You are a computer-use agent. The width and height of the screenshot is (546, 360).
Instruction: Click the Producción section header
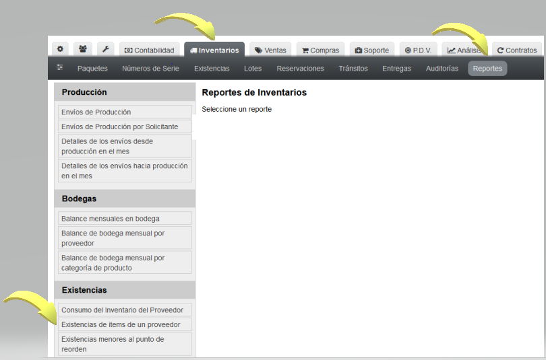[125, 92]
